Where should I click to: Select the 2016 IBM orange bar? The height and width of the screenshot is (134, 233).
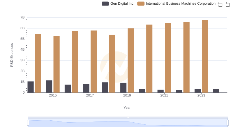coord(75,62)
